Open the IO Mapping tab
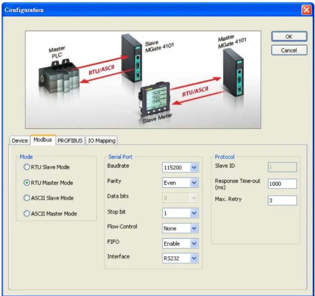 tap(102, 140)
